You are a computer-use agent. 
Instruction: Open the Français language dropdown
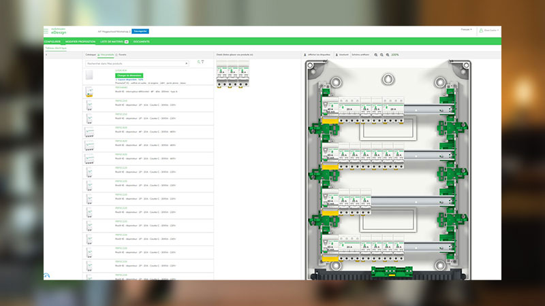tap(466, 30)
